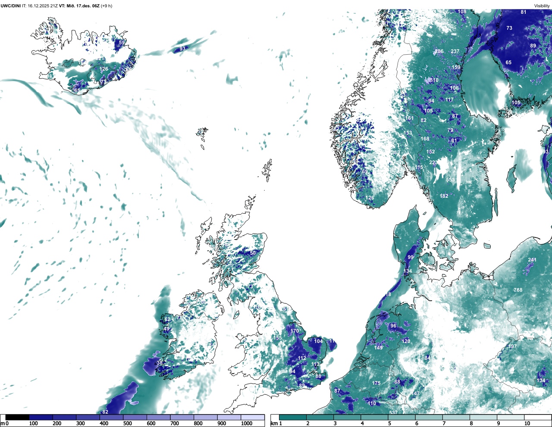Click the '153' value near the Norway-Sweden border

(408, 133)
